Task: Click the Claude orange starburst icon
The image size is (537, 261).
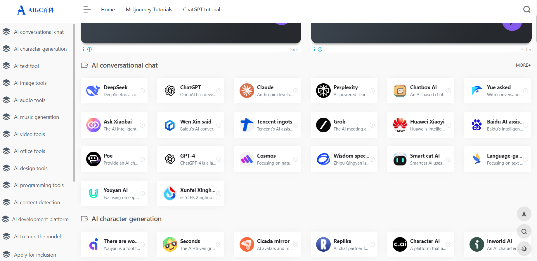Action: point(247,91)
